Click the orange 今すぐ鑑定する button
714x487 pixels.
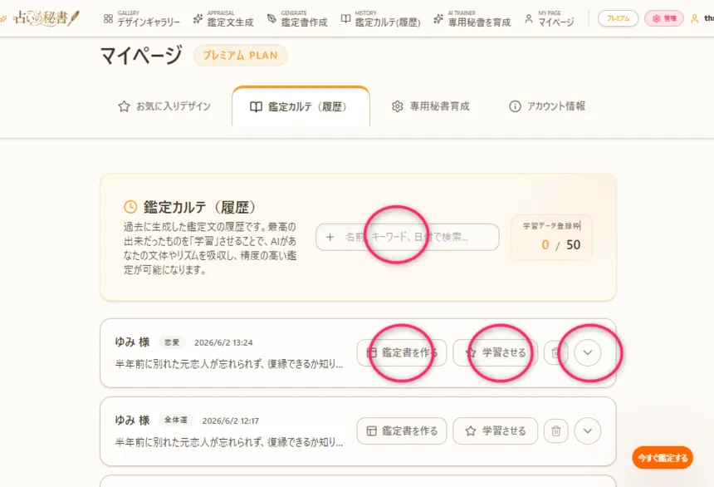pyautogui.click(x=663, y=457)
